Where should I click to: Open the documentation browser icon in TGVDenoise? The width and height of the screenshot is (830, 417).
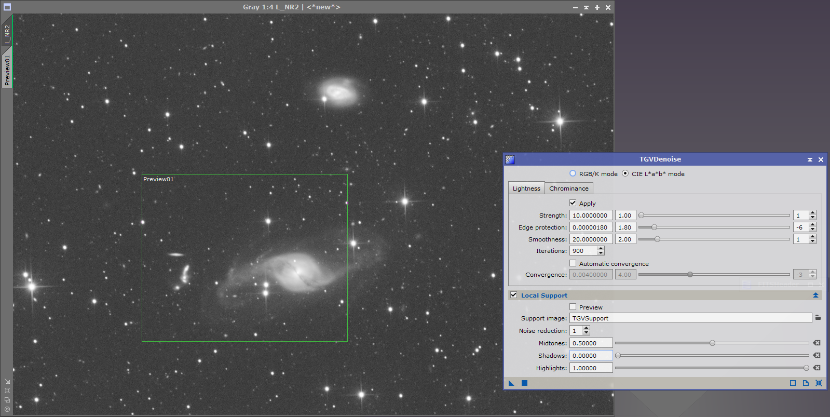tap(806, 383)
